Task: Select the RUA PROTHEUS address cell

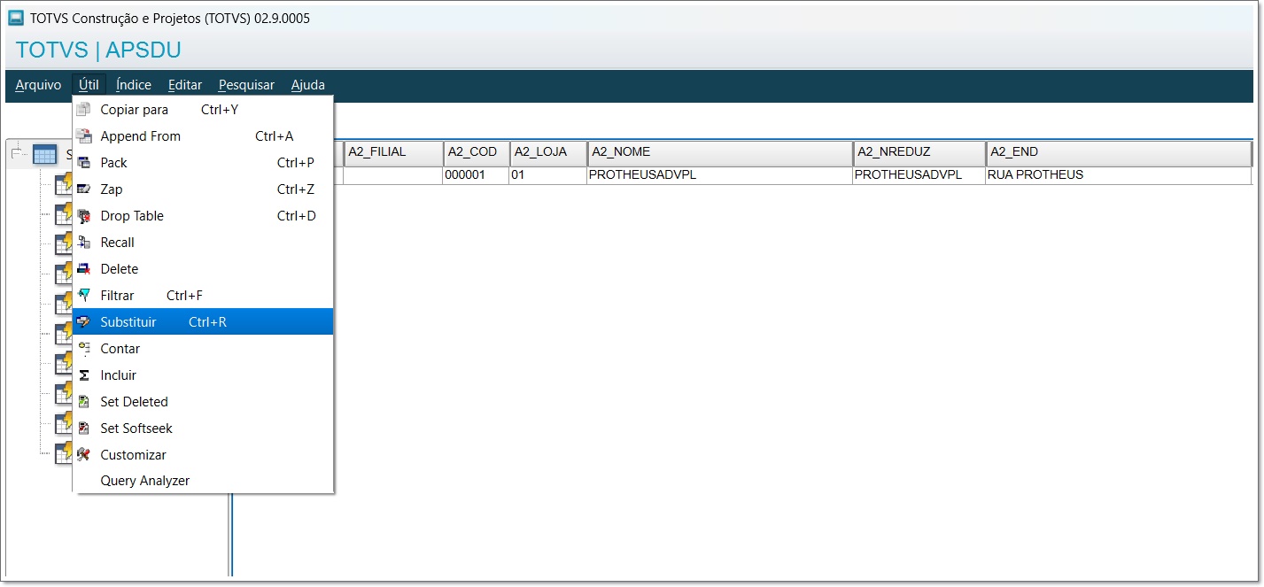Action: pyautogui.click(x=1119, y=175)
